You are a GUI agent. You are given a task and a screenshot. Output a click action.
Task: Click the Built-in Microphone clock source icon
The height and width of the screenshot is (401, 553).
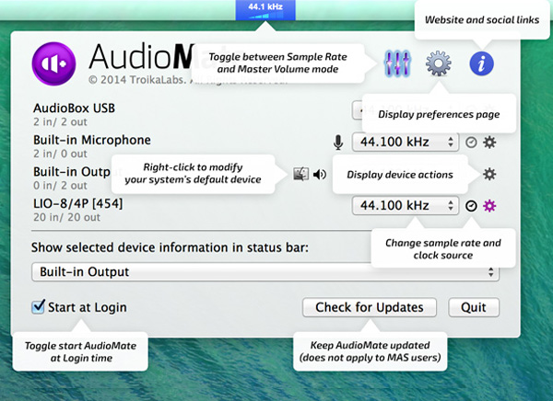pyautogui.click(x=471, y=143)
